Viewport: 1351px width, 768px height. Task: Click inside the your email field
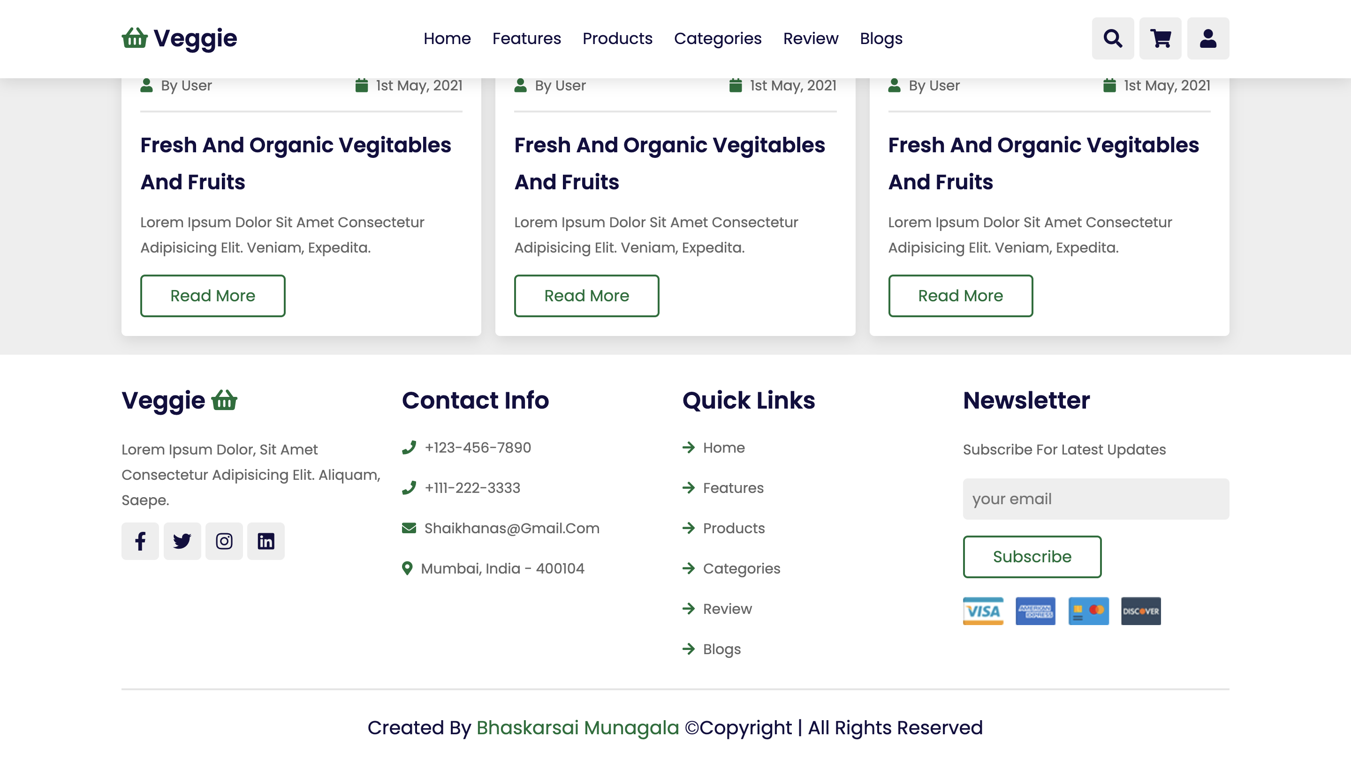point(1096,498)
